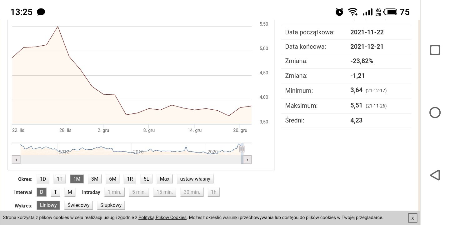
Task: Select the Max period range
Action: click(x=164, y=179)
